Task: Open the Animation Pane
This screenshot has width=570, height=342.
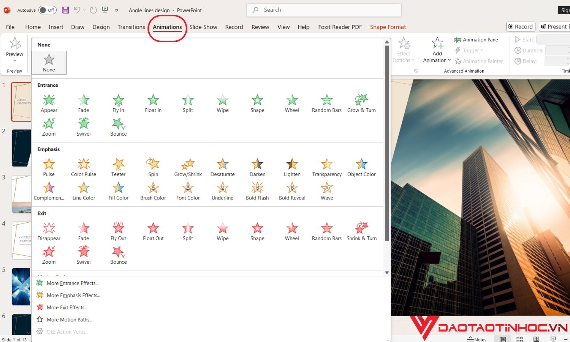Action: pos(476,40)
